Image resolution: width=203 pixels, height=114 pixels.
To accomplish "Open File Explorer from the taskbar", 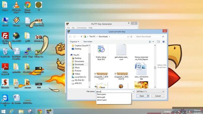I will coord(21,111).
